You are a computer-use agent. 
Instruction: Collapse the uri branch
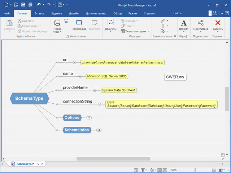click(x=74, y=62)
